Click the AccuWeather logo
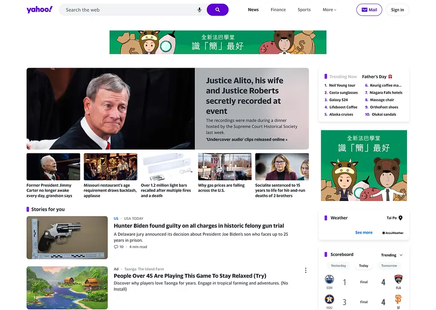This screenshot has height=310, width=436. (392, 233)
